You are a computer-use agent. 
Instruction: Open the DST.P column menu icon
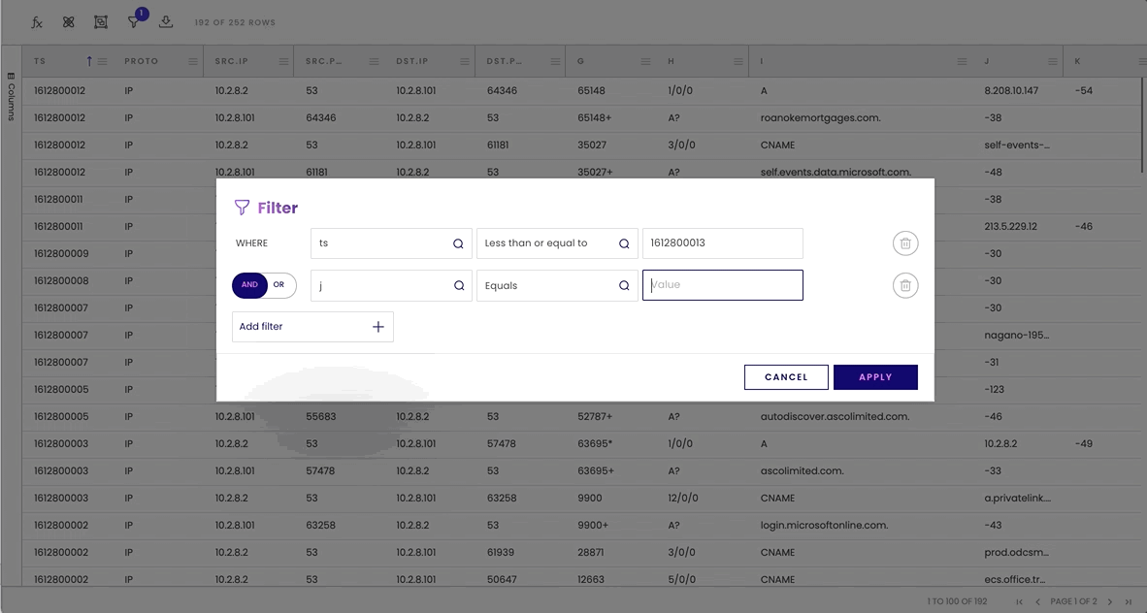(x=555, y=61)
